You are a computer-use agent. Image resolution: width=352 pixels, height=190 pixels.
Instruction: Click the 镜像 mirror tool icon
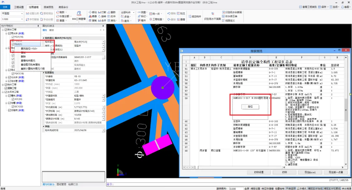pyautogui.click(x=93, y=16)
